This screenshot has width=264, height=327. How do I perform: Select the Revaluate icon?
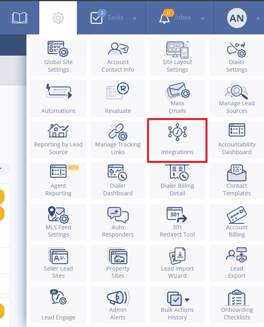(x=118, y=91)
